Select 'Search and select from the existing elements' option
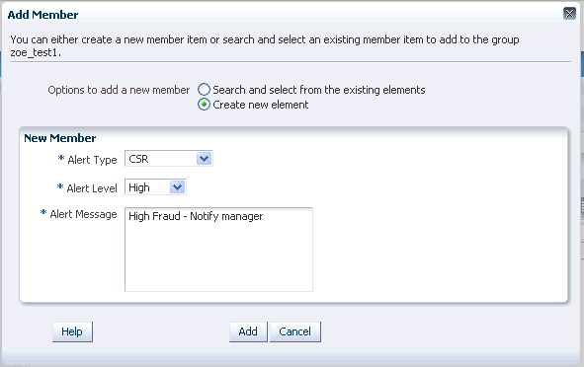 (204, 90)
